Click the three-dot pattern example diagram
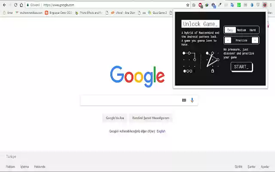 pos(189,62)
